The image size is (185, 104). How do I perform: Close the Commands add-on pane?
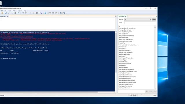click(156, 16)
